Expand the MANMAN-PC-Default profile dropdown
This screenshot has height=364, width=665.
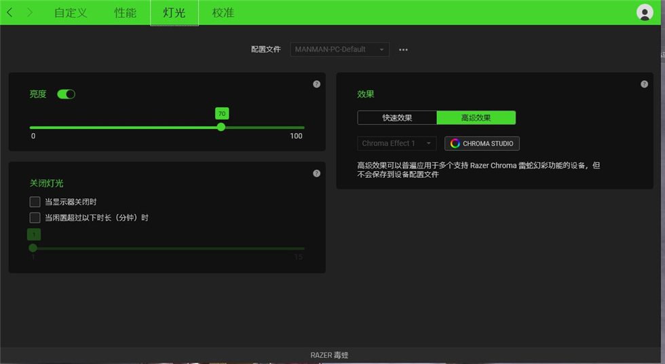pyautogui.click(x=340, y=49)
